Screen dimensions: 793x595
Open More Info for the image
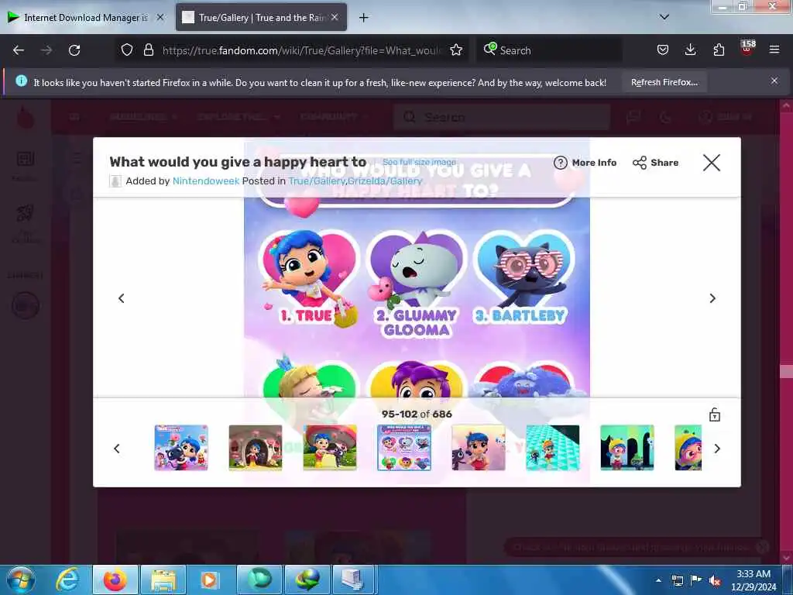pyautogui.click(x=585, y=163)
